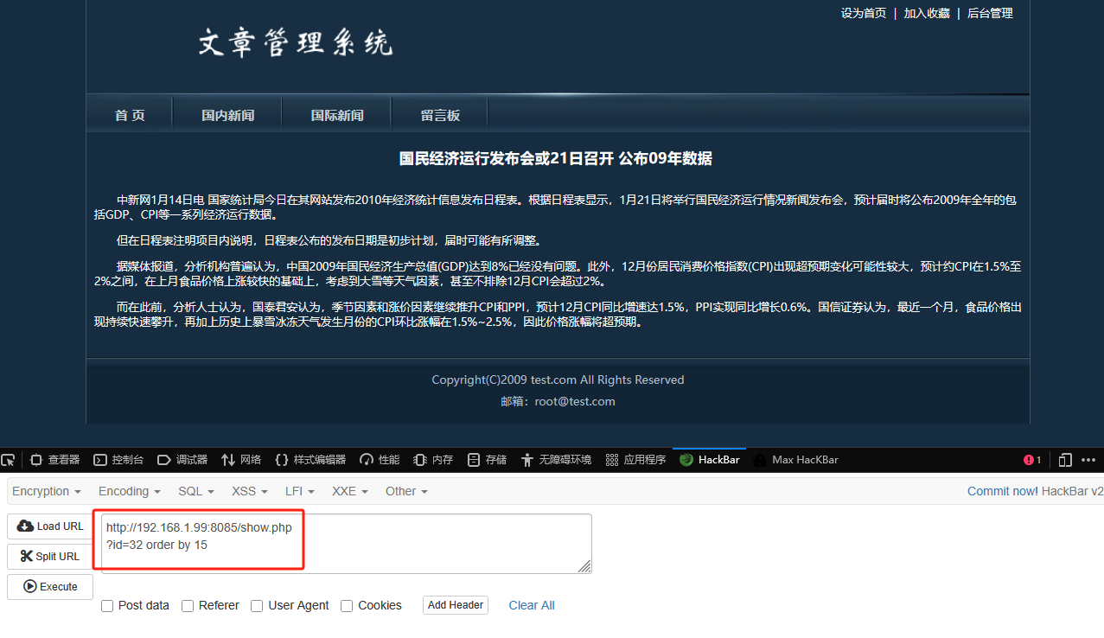
Task: Expand the XXE dropdown
Action: click(x=350, y=491)
